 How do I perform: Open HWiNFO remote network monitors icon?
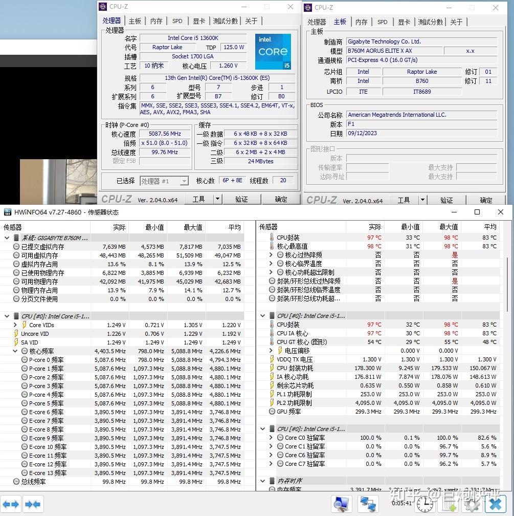(x=367, y=504)
